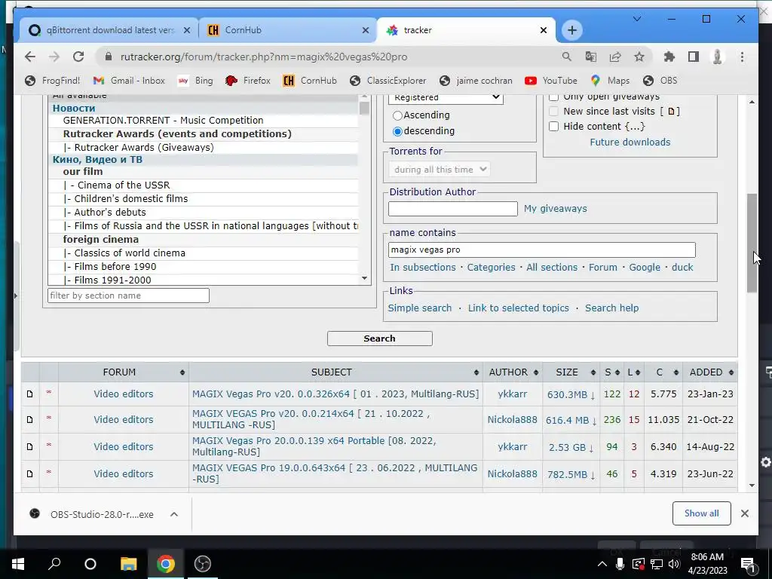Open the jaime cochran bookmark

pyautogui.click(x=476, y=81)
